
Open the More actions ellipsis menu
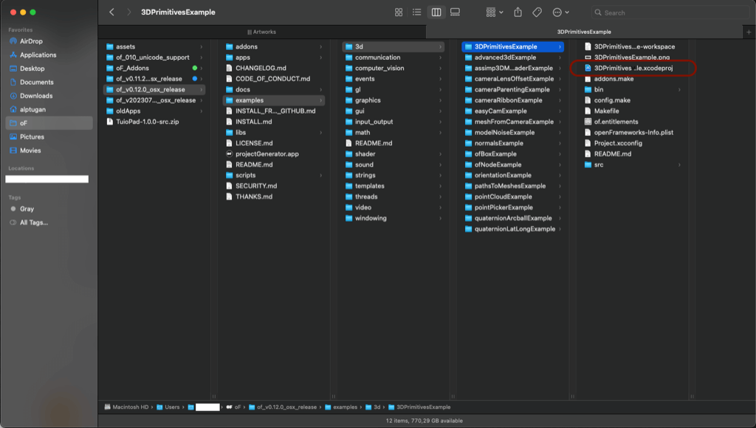(x=561, y=13)
